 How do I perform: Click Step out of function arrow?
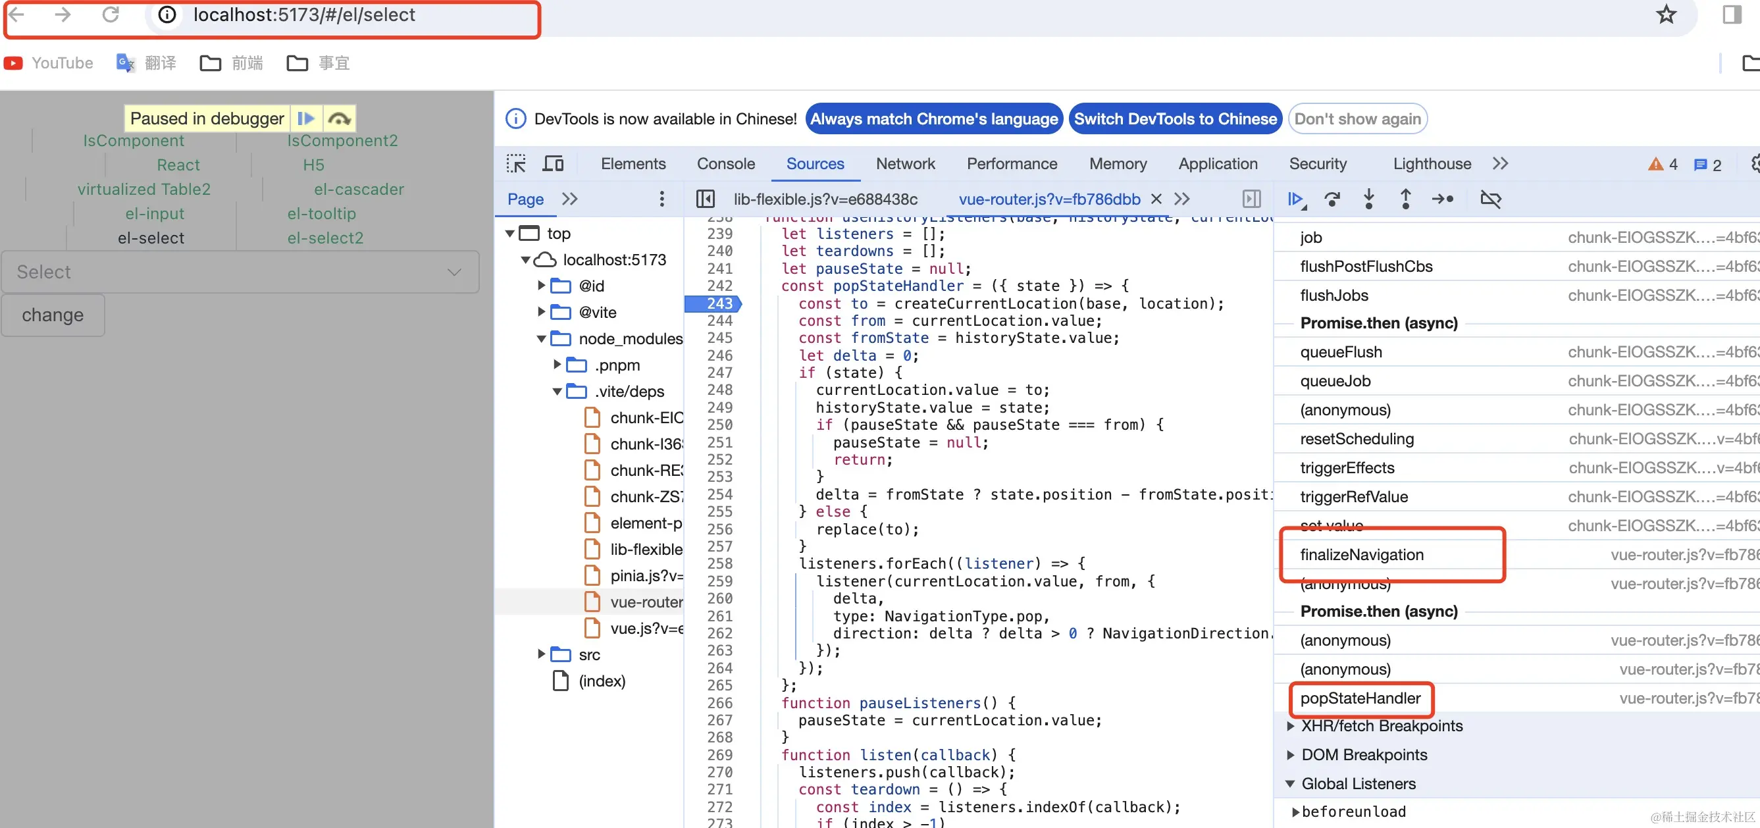coord(1405,199)
